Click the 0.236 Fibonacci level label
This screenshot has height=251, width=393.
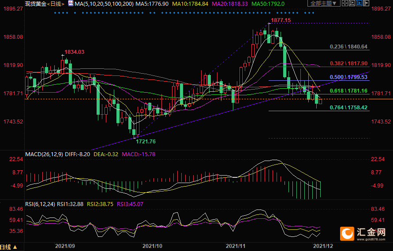(x=349, y=46)
